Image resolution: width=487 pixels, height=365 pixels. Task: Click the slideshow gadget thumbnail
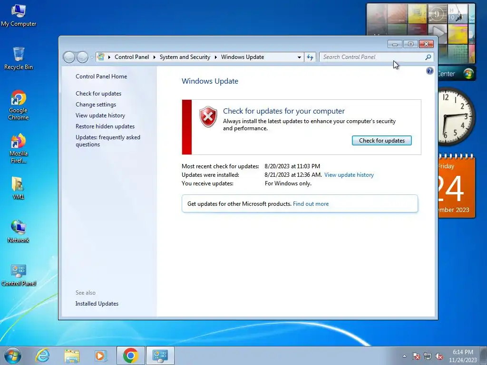click(421, 19)
